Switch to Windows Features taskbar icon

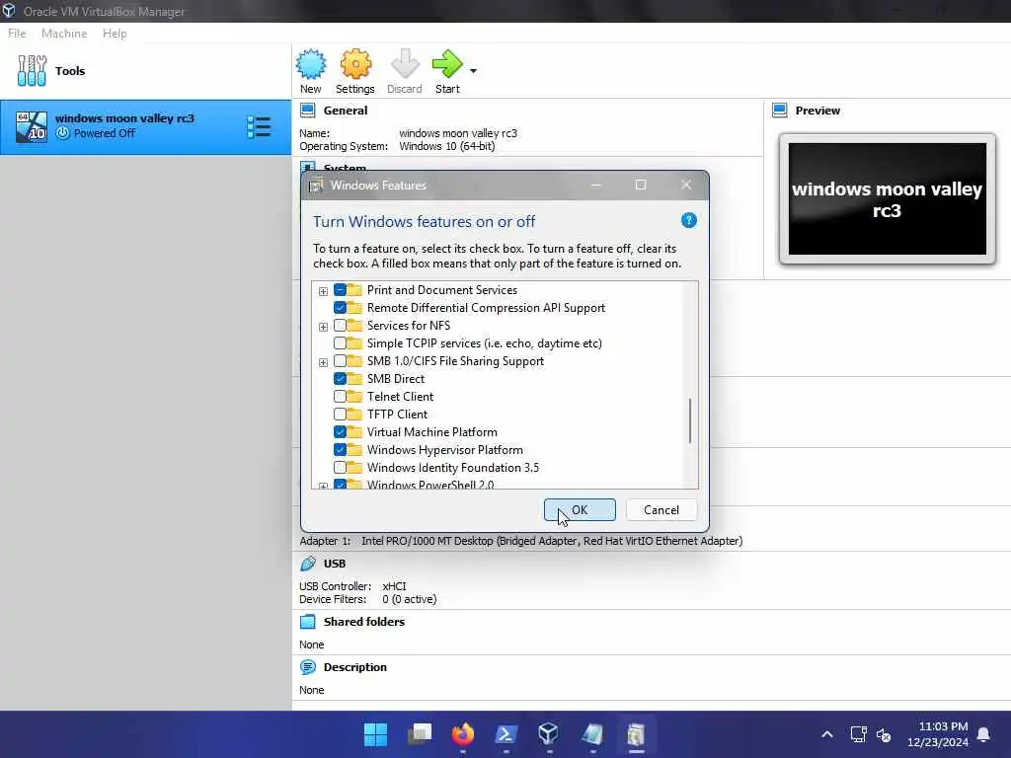coord(636,734)
